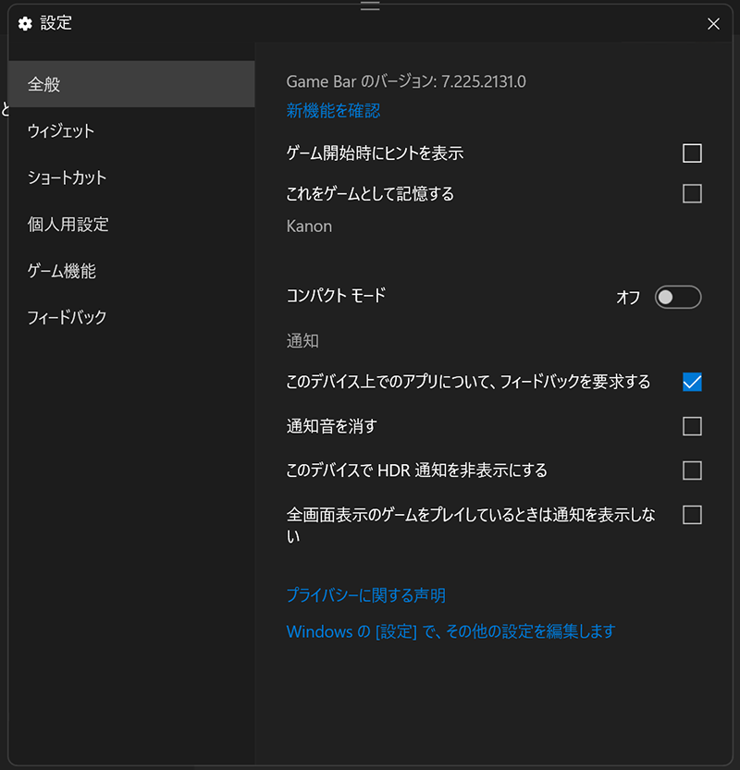Click the Kanon game name text
Image resolution: width=740 pixels, height=770 pixels.
309,226
